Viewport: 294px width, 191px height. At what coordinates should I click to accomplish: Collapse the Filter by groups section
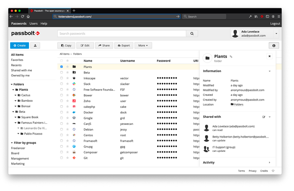(x=12, y=143)
